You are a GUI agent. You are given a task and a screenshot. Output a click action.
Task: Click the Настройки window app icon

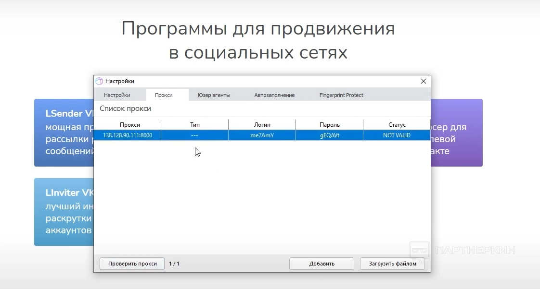(x=99, y=81)
